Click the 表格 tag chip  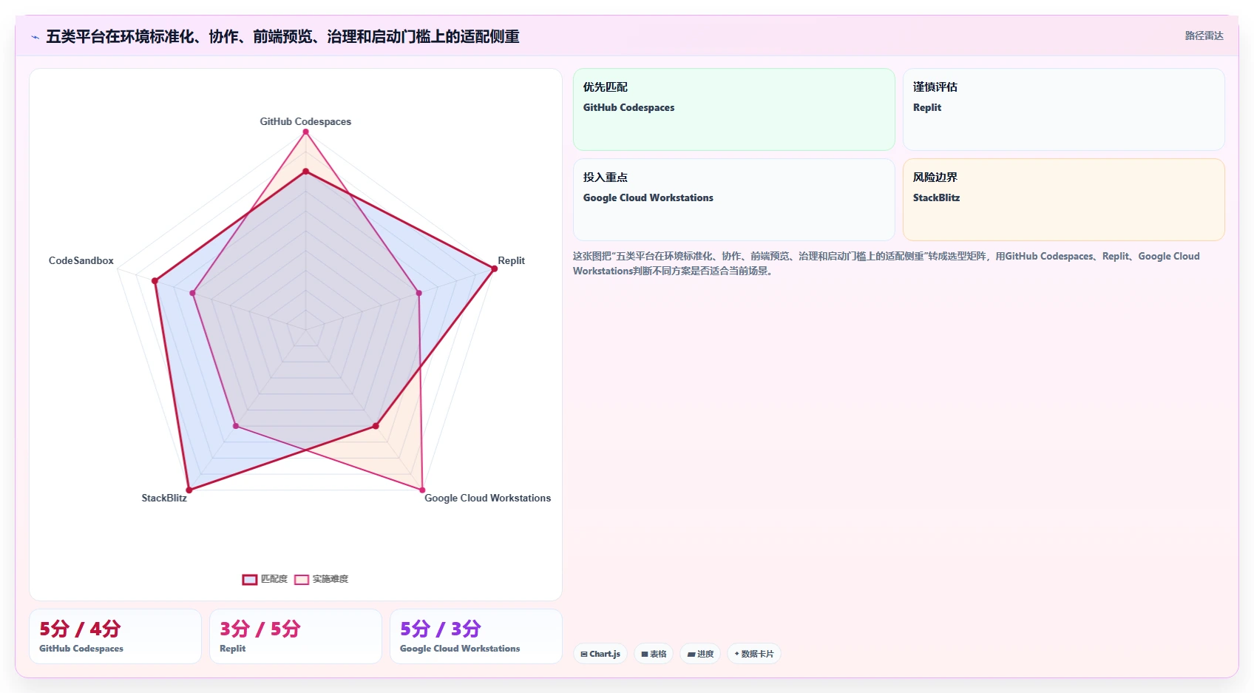[654, 654]
